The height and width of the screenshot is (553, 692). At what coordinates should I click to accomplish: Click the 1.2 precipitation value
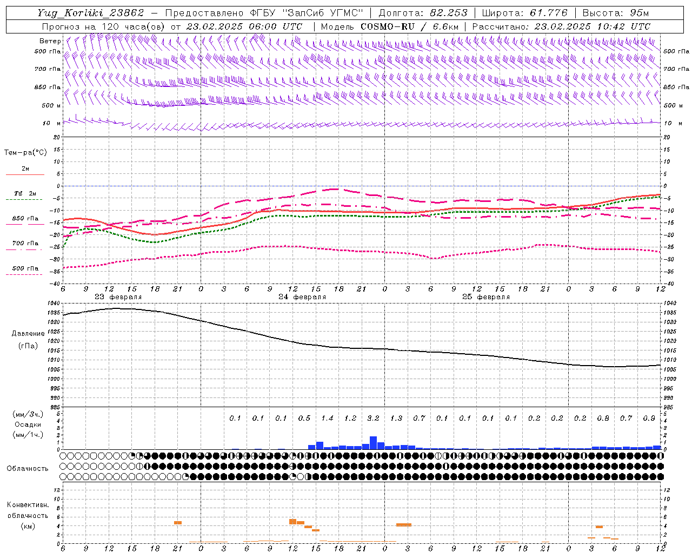pos(350,418)
